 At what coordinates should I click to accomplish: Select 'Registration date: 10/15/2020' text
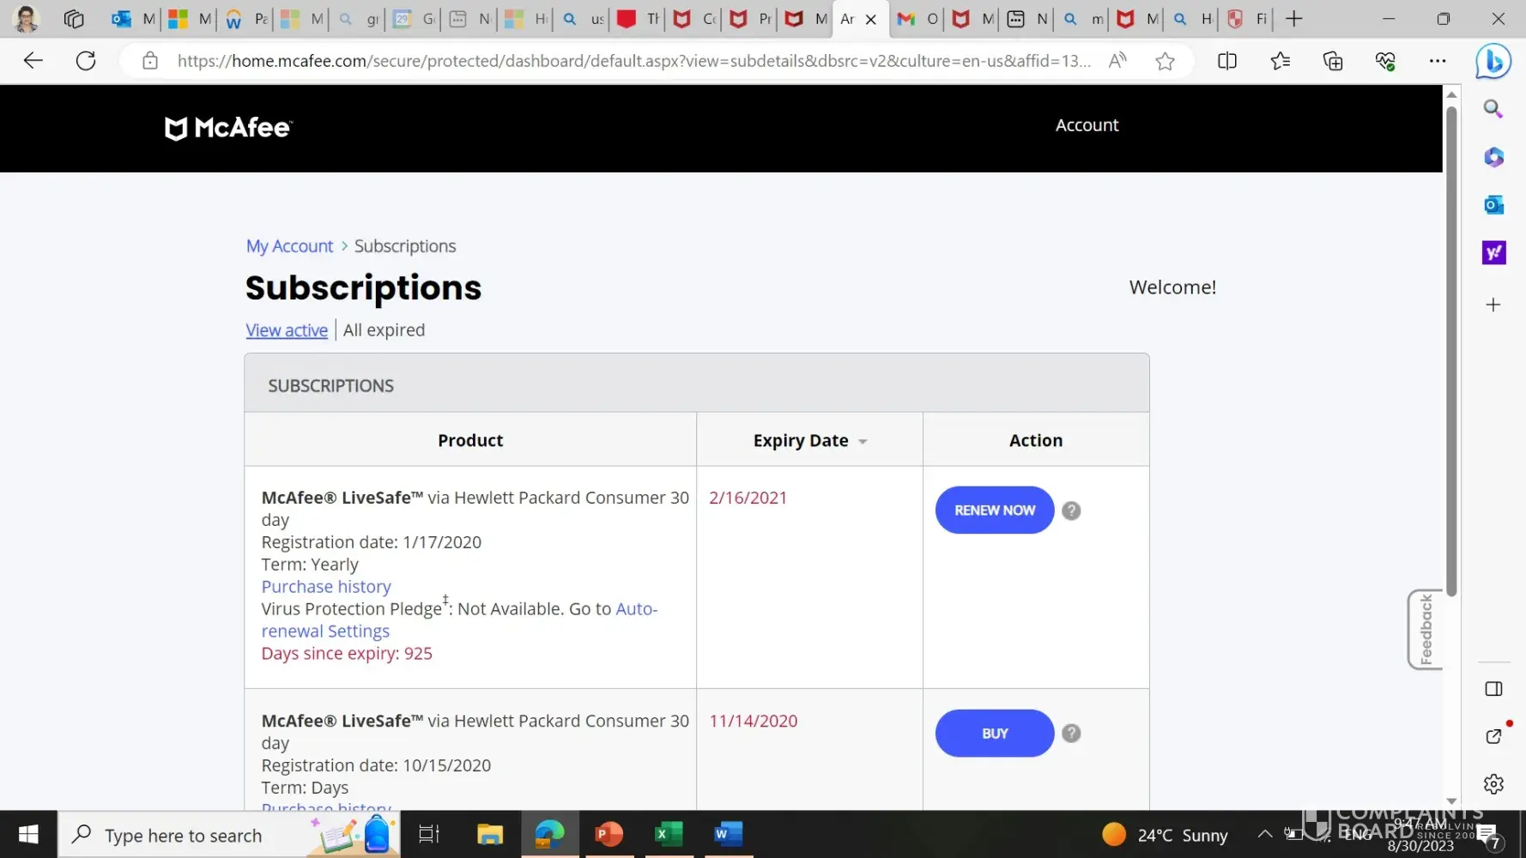pos(376,765)
